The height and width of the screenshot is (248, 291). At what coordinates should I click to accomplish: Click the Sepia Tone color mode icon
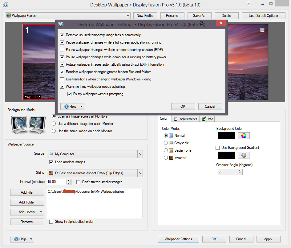pos(171,150)
